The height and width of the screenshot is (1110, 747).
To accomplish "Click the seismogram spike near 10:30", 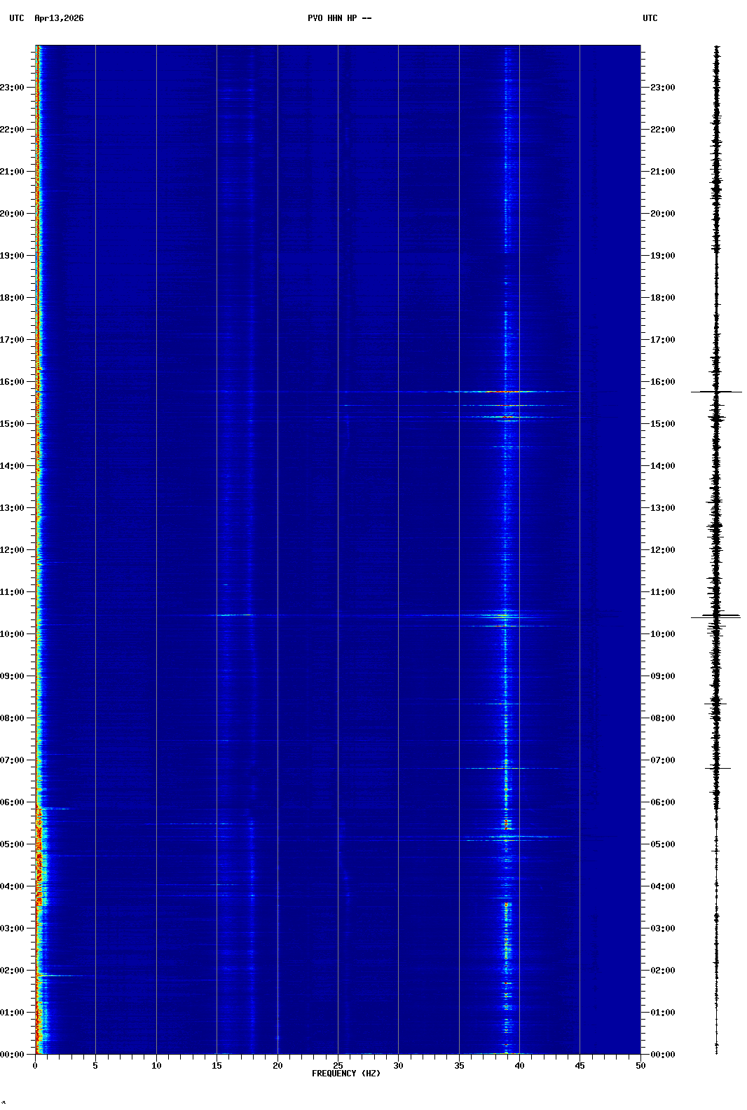I will (x=716, y=617).
